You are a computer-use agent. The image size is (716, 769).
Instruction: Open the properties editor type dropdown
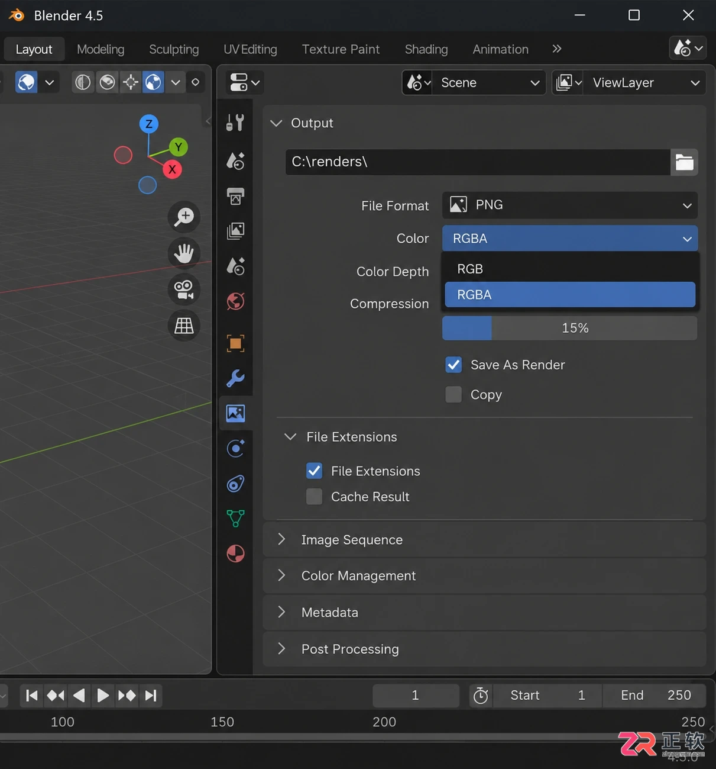(244, 82)
